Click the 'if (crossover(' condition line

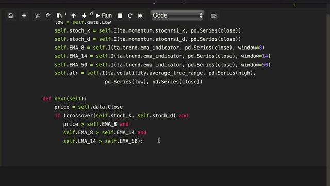(121, 116)
